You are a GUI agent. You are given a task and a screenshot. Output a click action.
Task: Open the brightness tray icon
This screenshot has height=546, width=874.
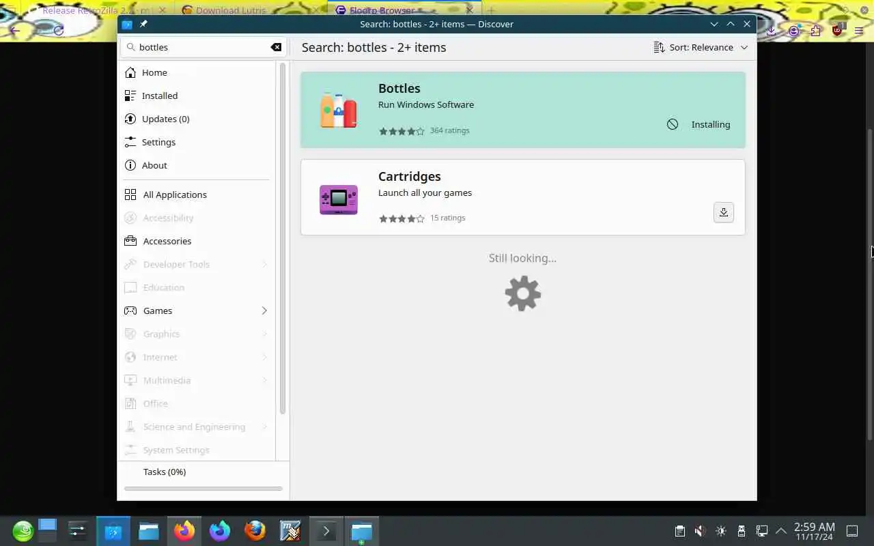pyautogui.click(x=721, y=531)
